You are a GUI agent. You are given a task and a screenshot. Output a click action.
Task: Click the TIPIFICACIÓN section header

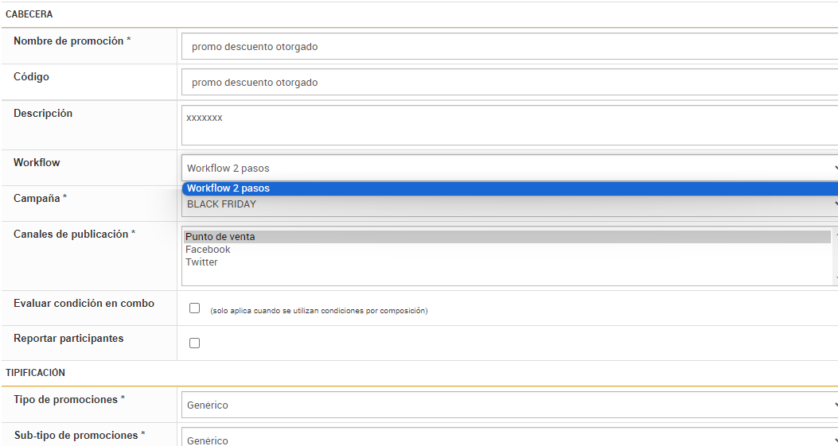coord(36,372)
